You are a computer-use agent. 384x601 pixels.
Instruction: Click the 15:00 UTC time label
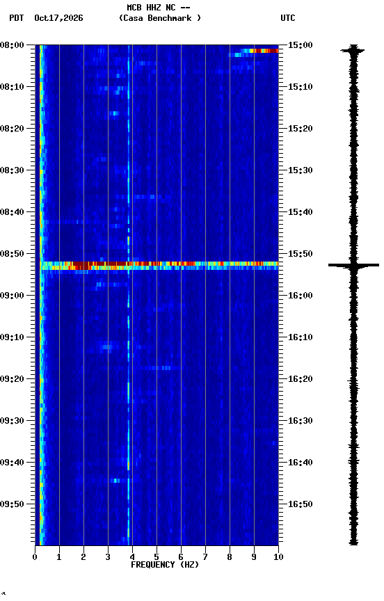[301, 45]
